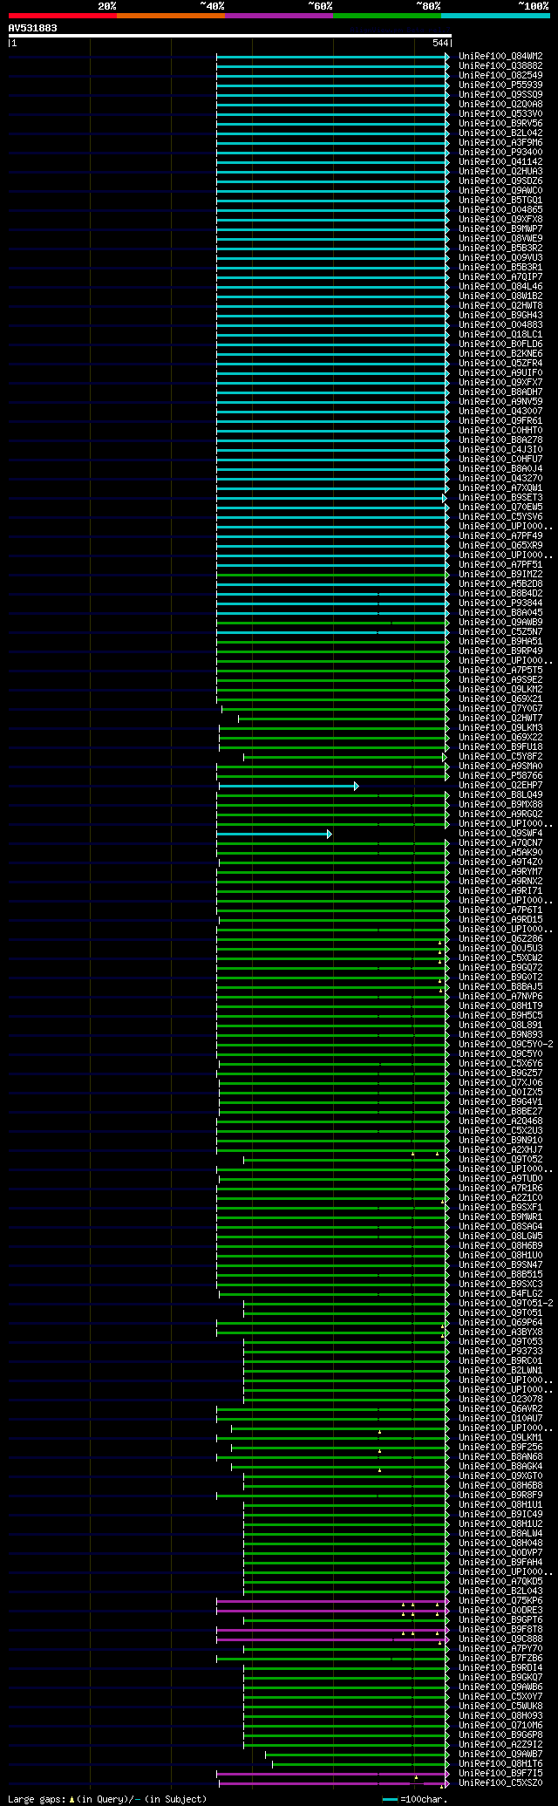The height and width of the screenshot is (1806, 558).
Task: Select the UniRef100_Q8H1T6 label
Action: pyautogui.click(x=500, y=1764)
